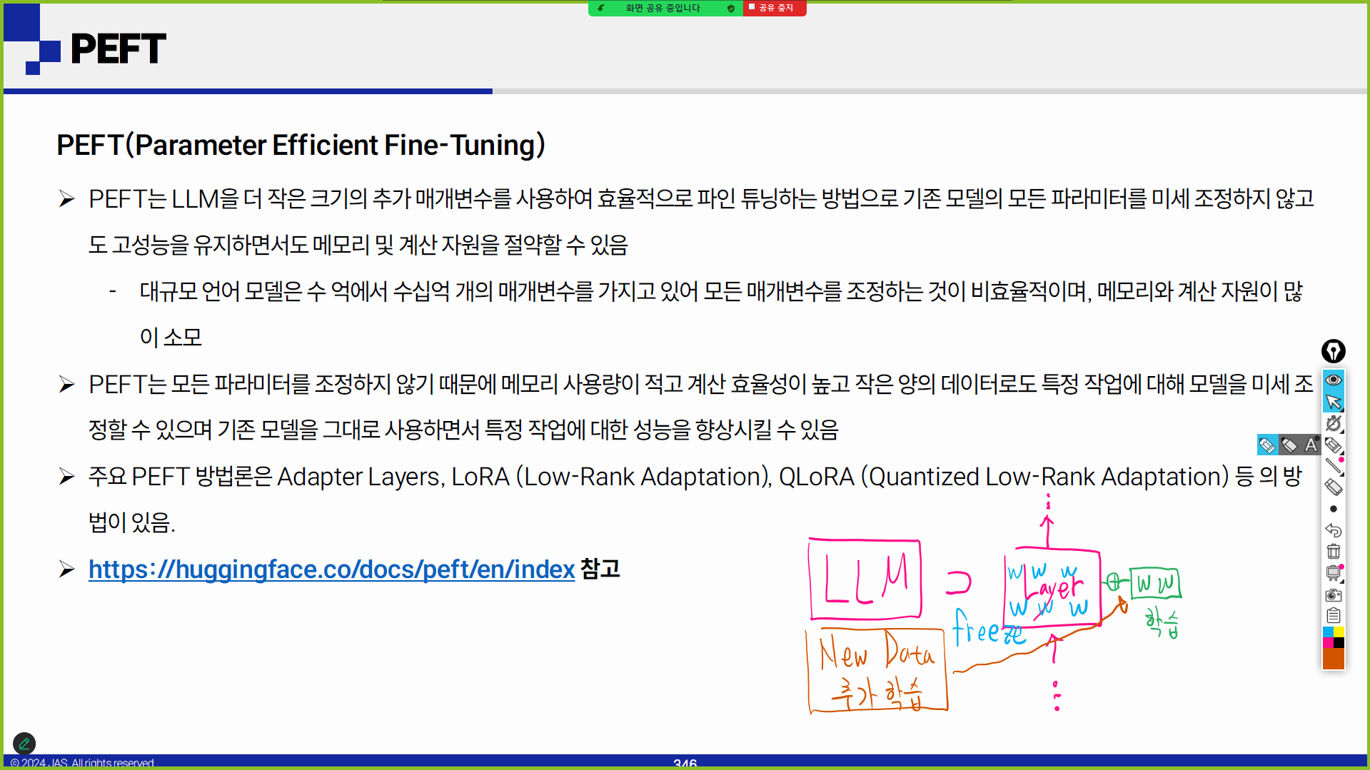Open the whiteboard easel tool
Viewport: 1370px width, 770px height.
tap(1333, 573)
